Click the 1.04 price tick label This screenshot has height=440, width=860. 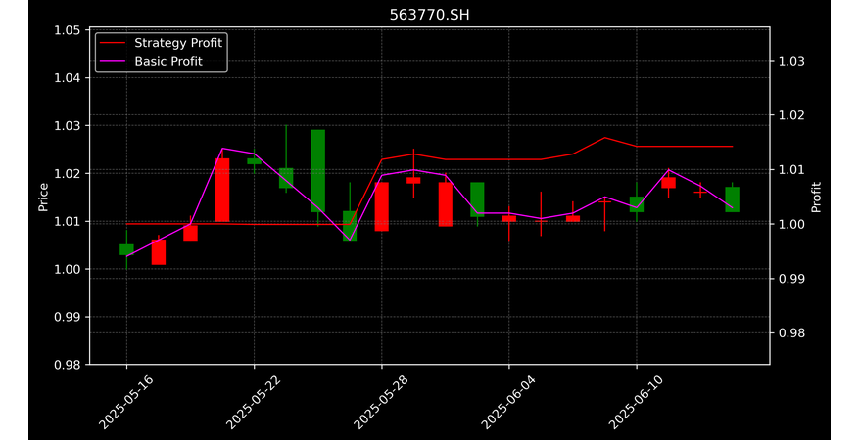pyautogui.click(x=68, y=77)
